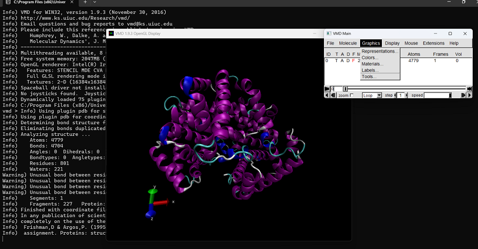Screen dimensions: 478x249
Task: Toggle the Fixed (F) flag of molecule 0
Action: point(353,61)
